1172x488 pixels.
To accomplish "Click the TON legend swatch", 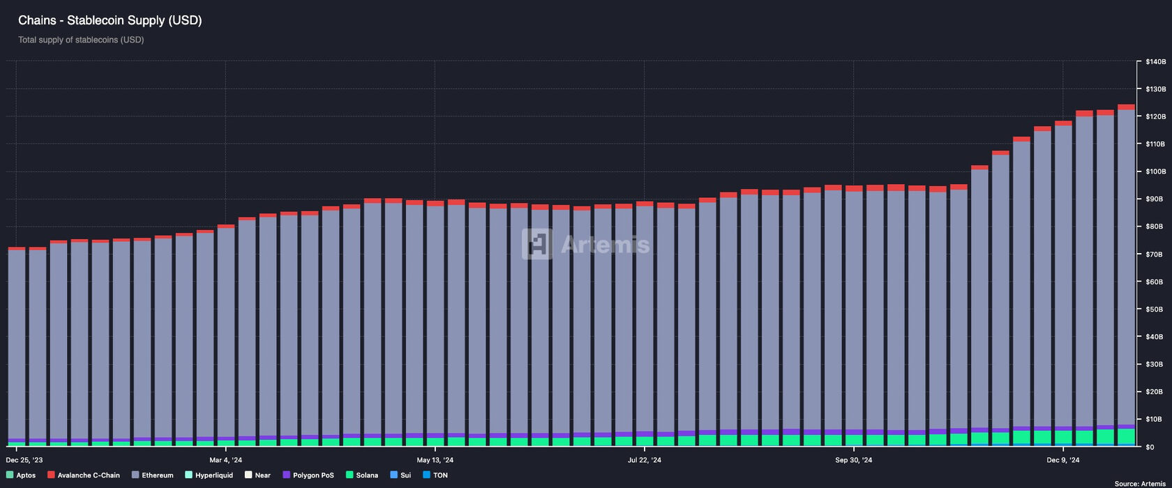I will (426, 475).
